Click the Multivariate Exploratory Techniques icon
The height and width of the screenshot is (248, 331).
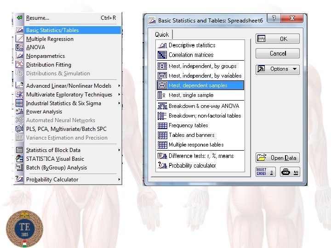pyautogui.click(x=19, y=94)
